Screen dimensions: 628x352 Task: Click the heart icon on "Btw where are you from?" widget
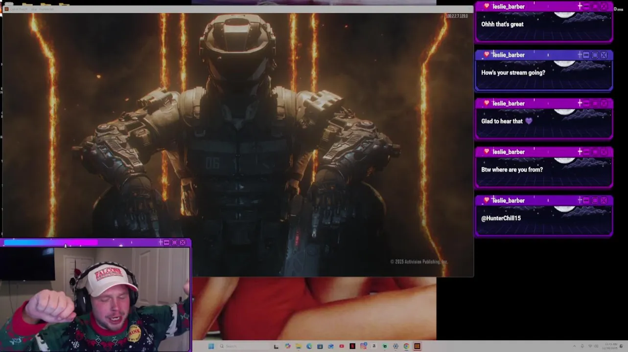tap(486, 152)
